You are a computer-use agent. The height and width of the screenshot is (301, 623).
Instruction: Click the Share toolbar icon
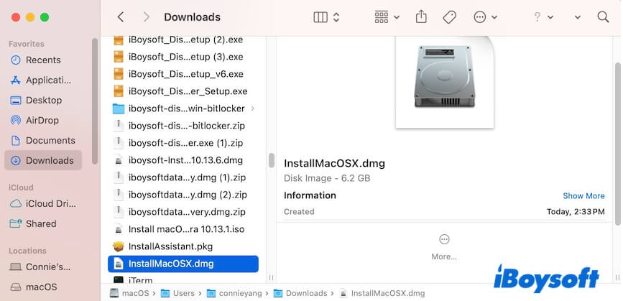[x=422, y=17]
